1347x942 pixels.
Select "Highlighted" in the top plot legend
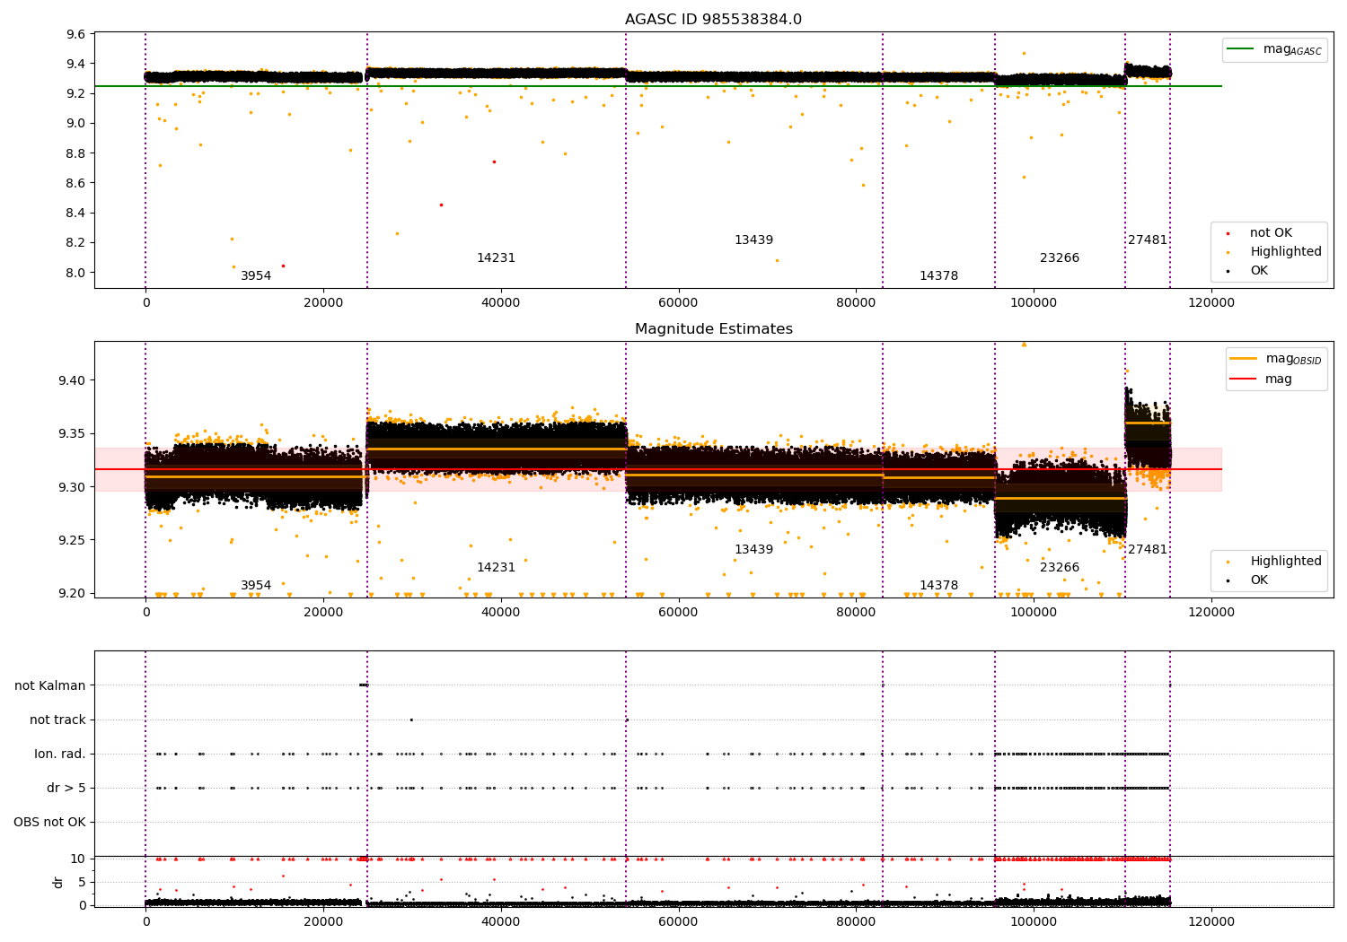(x=1285, y=252)
